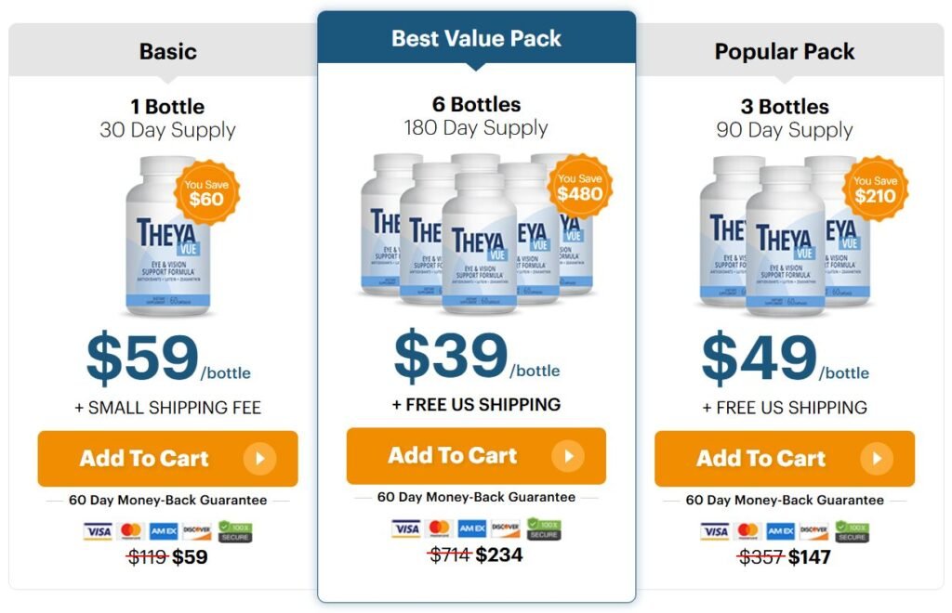Click the Discover icon below Basic Add To Cart

point(197,529)
